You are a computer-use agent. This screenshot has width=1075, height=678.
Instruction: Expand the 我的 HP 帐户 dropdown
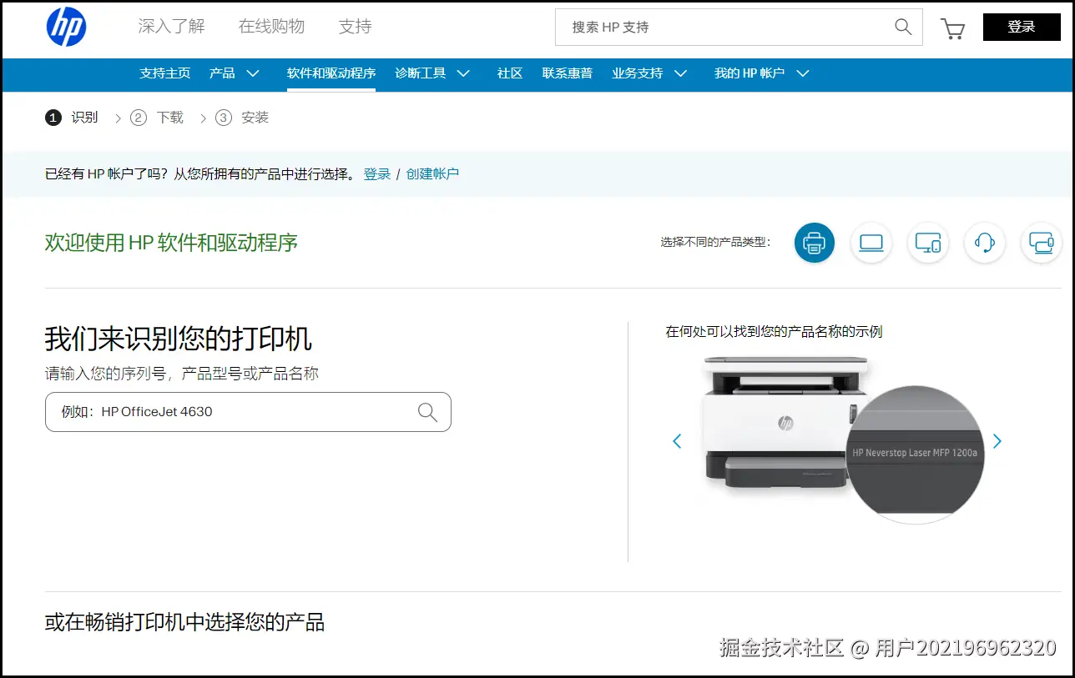(x=762, y=73)
